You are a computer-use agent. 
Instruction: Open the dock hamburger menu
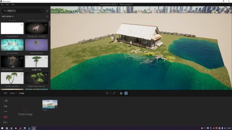coord(5,93)
